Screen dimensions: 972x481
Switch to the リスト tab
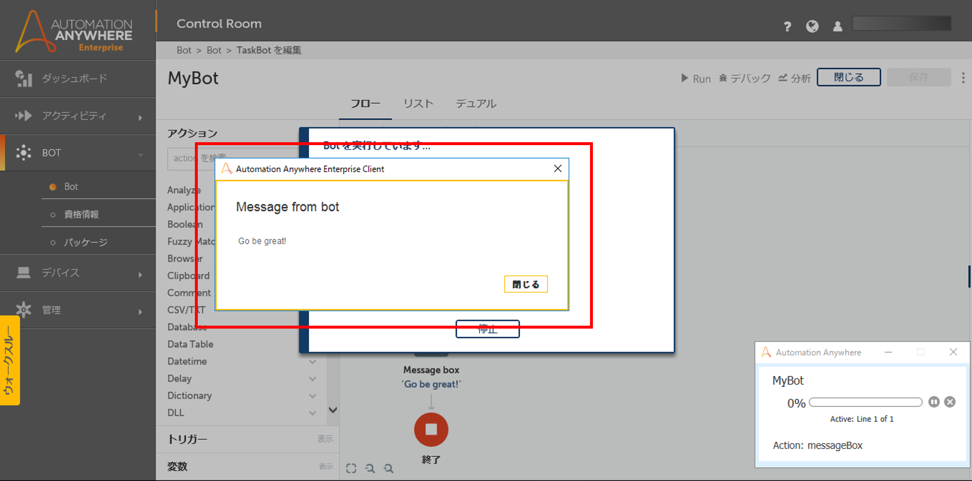tap(418, 104)
